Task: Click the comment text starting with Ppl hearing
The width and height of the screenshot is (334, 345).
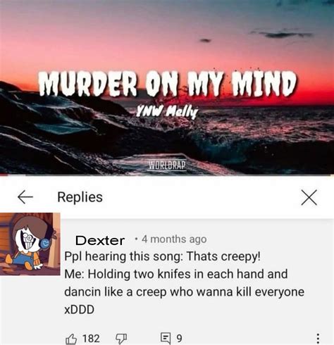Action: click(x=162, y=256)
